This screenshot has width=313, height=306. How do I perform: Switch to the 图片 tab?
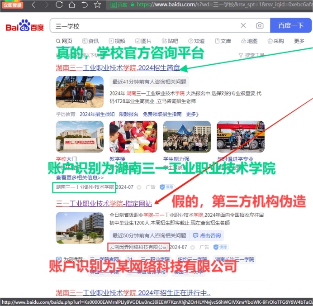143,41
